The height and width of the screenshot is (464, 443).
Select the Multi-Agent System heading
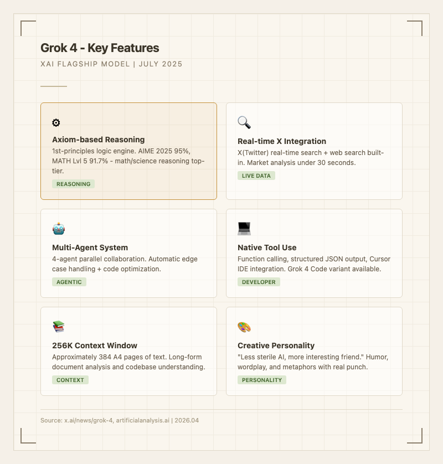[90, 248]
